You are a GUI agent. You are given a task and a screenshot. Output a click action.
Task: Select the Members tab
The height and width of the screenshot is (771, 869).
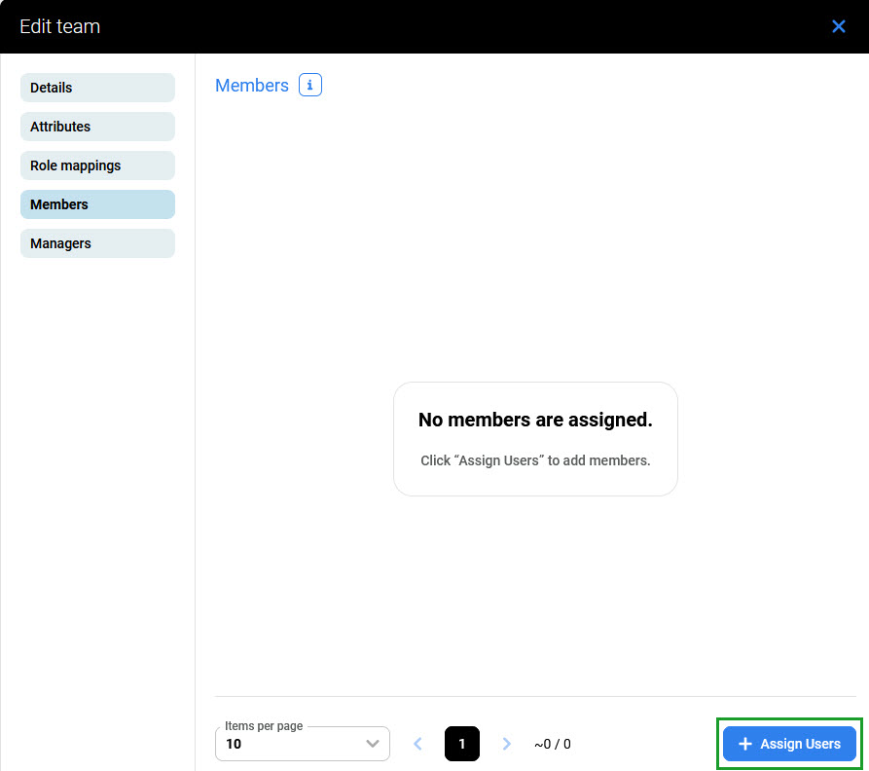click(x=97, y=204)
